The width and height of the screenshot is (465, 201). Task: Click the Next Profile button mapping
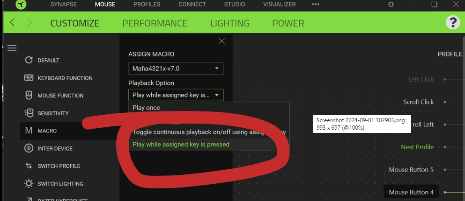click(x=417, y=147)
